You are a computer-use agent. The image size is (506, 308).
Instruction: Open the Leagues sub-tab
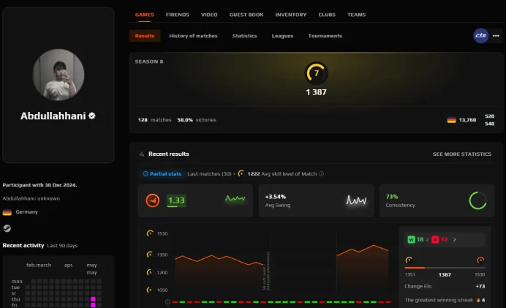coord(282,36)
